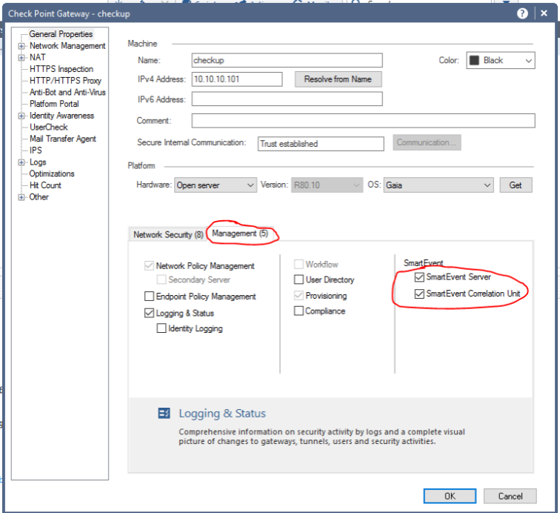The height and width of the screenshot is (513, 560).
Task: Click the Secondary Server checkbox
Action: pos(161,279)
